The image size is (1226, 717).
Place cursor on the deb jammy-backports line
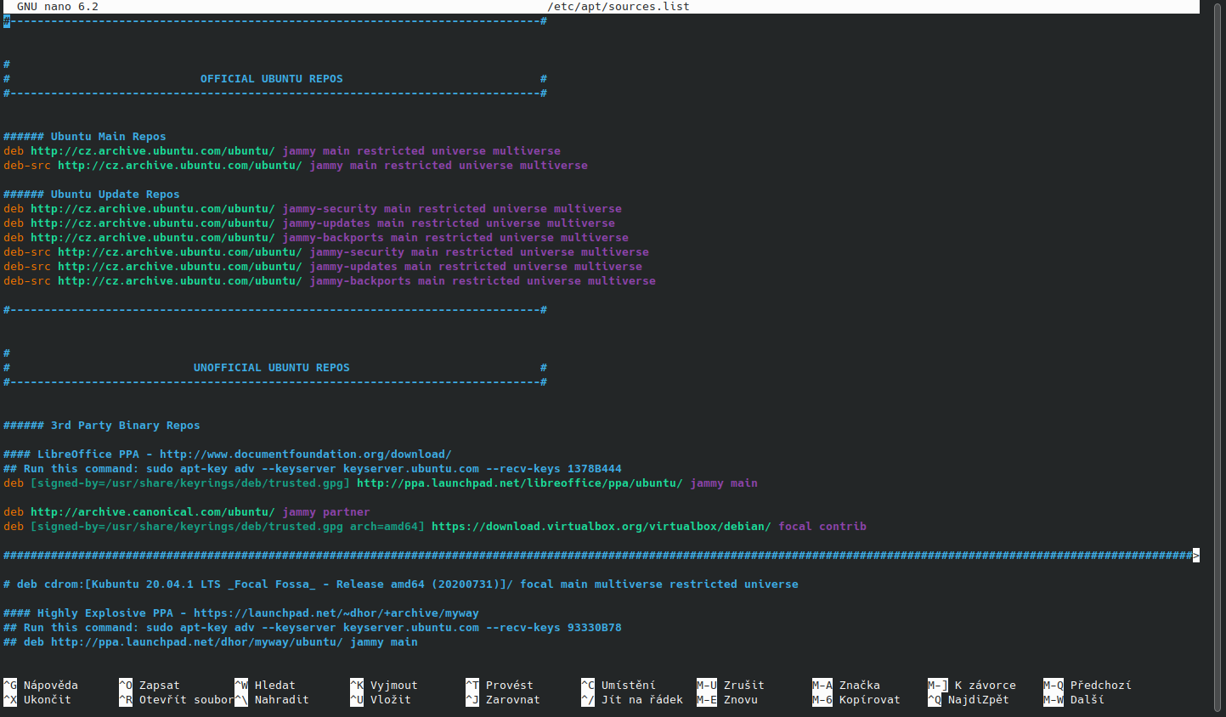click(x=316, y=238)
